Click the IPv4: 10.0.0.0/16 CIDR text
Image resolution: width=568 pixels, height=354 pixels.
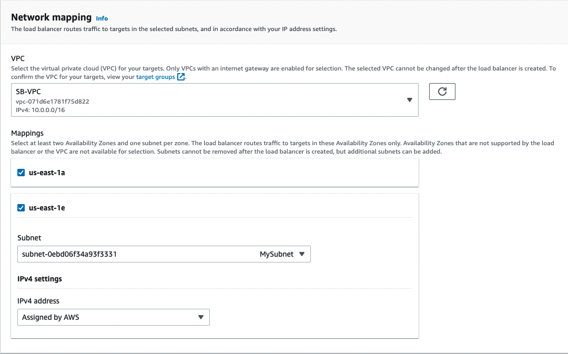tap(40, 110)
